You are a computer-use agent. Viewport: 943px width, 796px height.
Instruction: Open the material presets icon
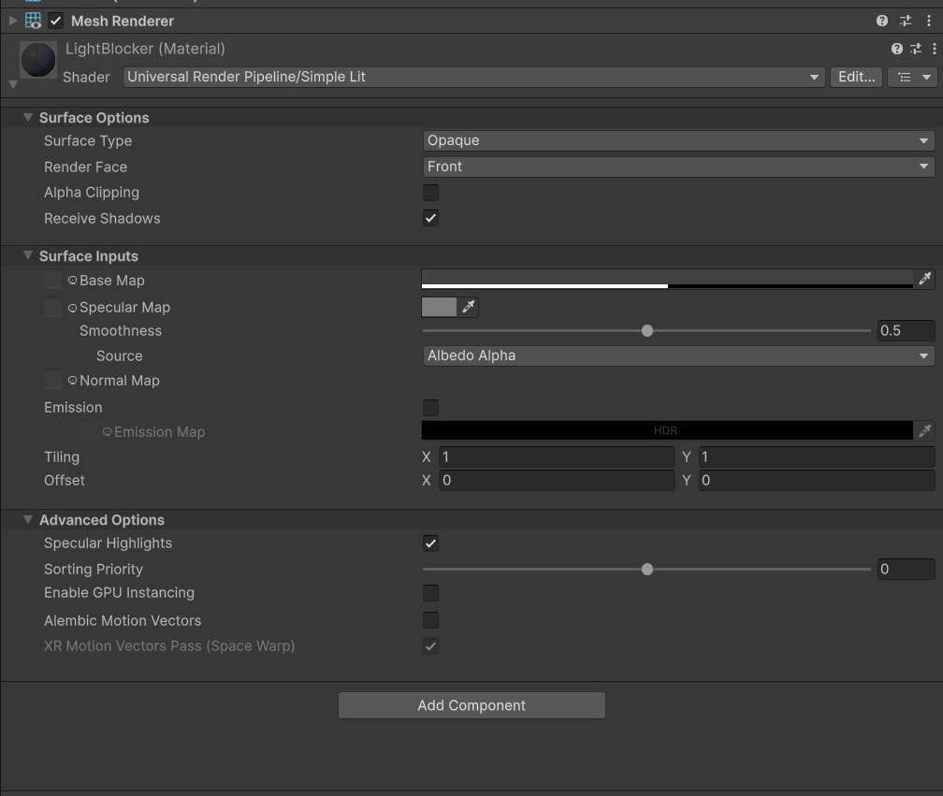click(915, 49)
